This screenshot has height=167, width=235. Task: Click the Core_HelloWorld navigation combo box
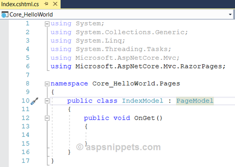point(117,15)
